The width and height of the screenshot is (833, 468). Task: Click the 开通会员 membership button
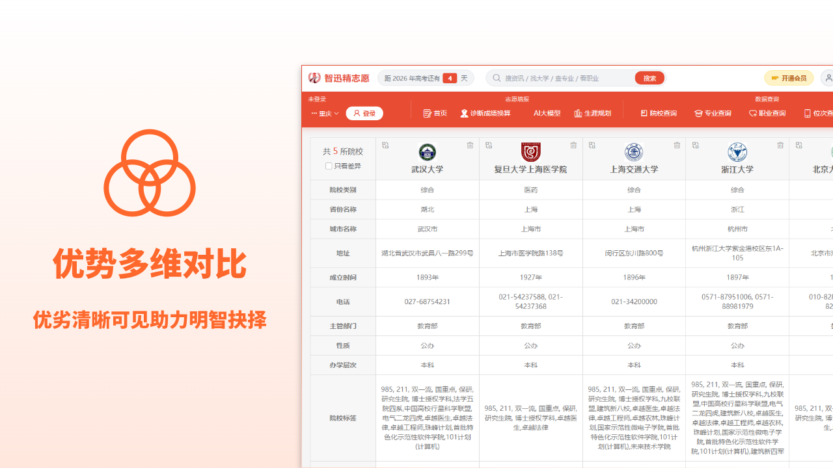tap(789, 78)
